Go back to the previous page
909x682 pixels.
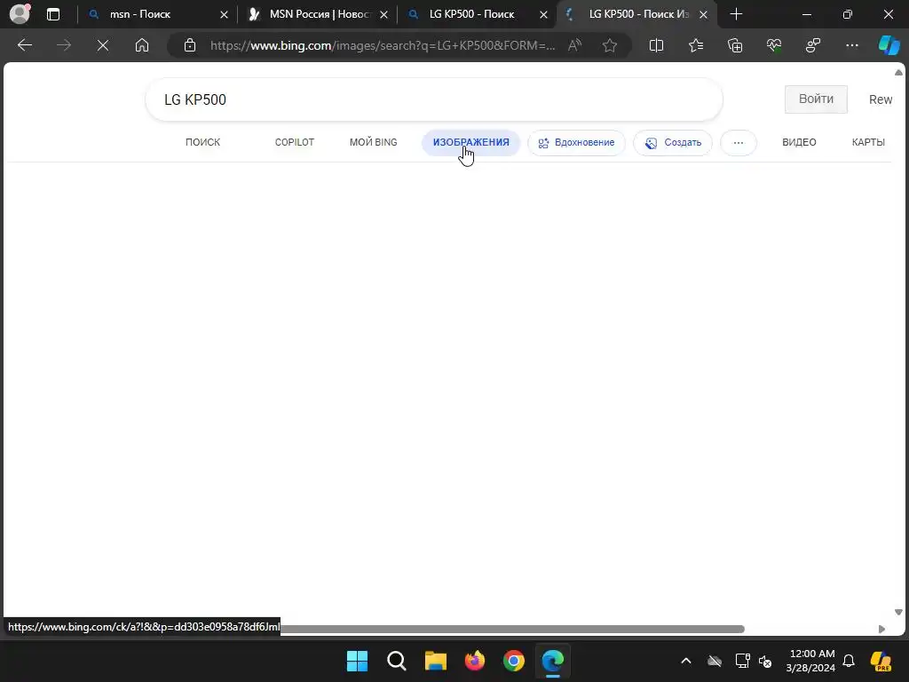(x=25, y=45)
